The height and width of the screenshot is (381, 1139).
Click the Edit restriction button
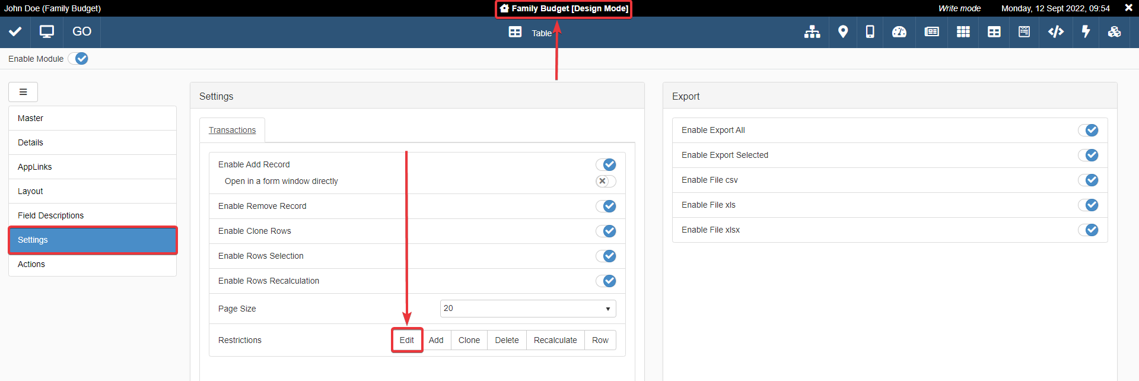point(407,340)
